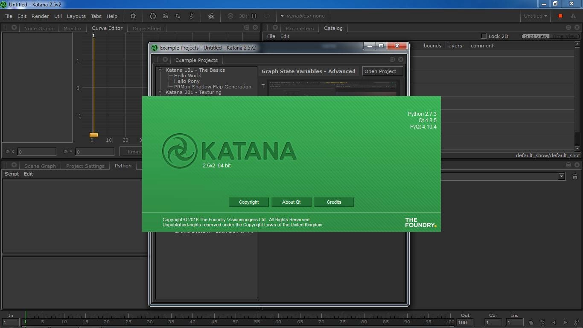Open the Python tab Script menu
583x328 pixels.
(x=12, y=174)
